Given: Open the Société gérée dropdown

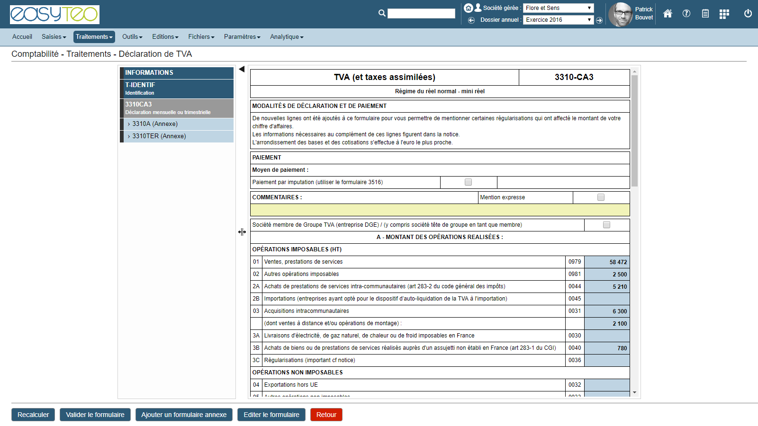Looking at the screenshot, I should click(558, 8).
